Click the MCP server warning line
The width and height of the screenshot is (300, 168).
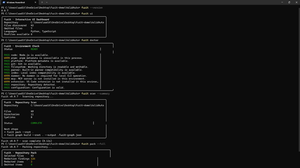coord(45,79)
